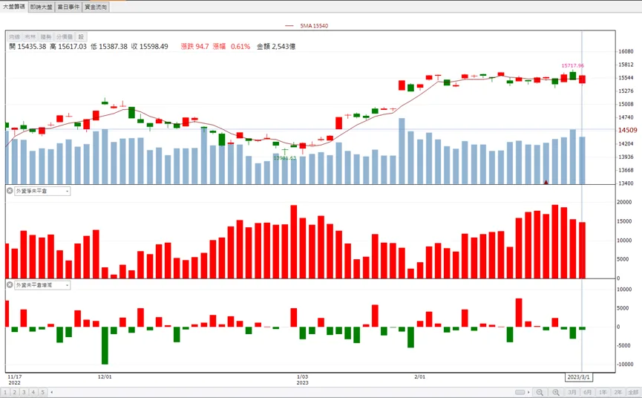
Task: Open the 外資未平倉增減 indicator dropdown
Action: pos(42,285)
